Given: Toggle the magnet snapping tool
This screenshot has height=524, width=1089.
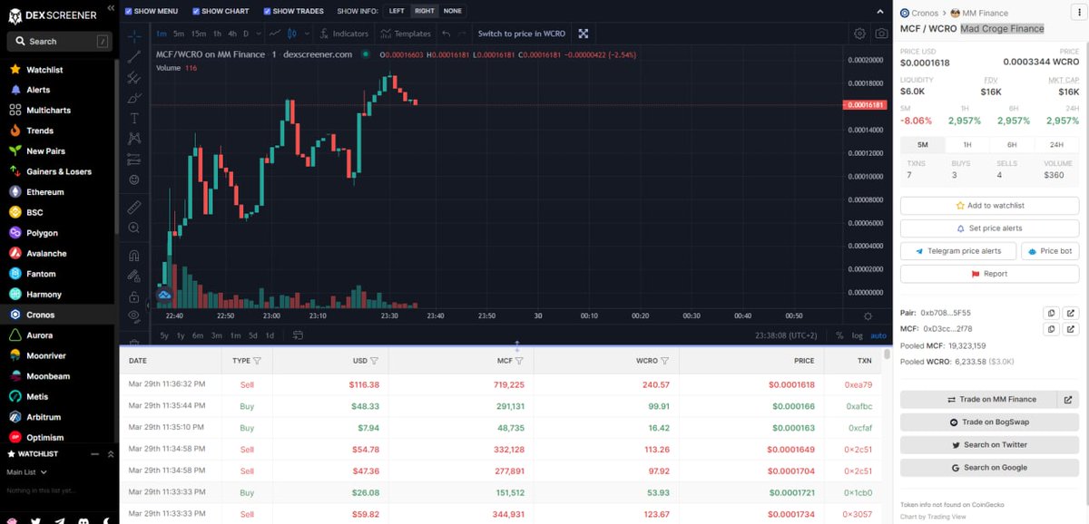Looking at the screenshot, I should point(134,256).
